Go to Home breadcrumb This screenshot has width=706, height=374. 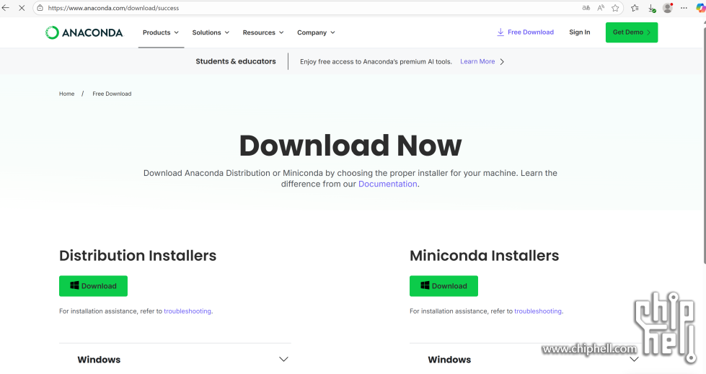(66, 94)
